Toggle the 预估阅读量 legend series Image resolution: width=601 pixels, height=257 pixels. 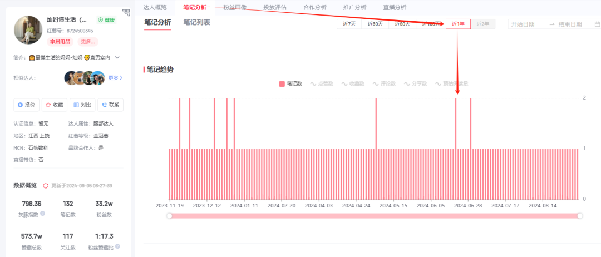coord(452,83)
